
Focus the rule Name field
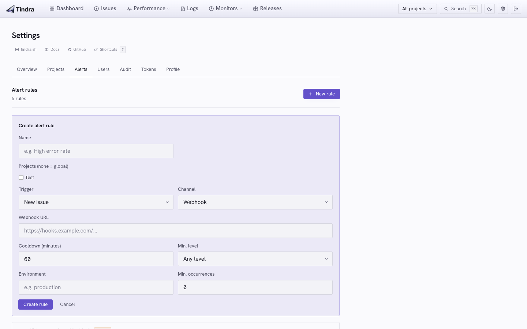(x=96, y=151)
